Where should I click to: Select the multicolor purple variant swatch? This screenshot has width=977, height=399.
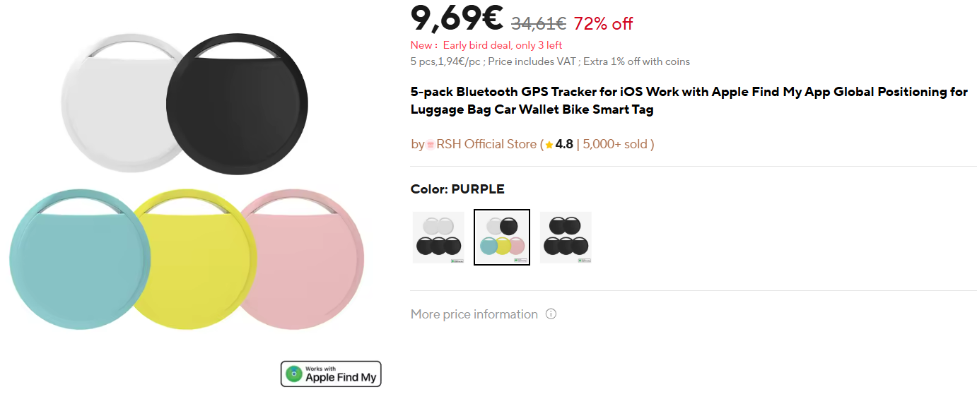pos(502,237)
